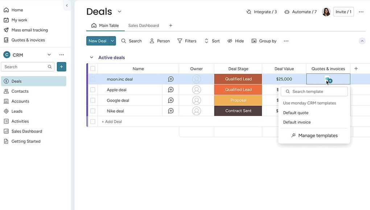Open toolbar more options ellipsis
This screenshot has width=370, height=210.
pos(286,41)
